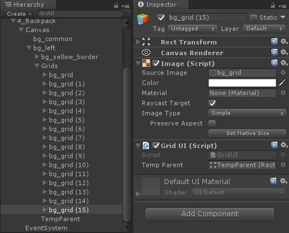This screenshot has width=289, height=233.
Task: Enable the Static checkbox
Action: [254, 18]
